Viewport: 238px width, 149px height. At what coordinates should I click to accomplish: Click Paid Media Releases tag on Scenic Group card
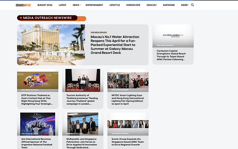tap(120, 134)
